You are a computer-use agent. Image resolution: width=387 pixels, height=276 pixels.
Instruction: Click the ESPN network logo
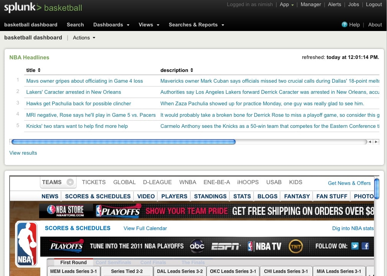click(226, 246)
